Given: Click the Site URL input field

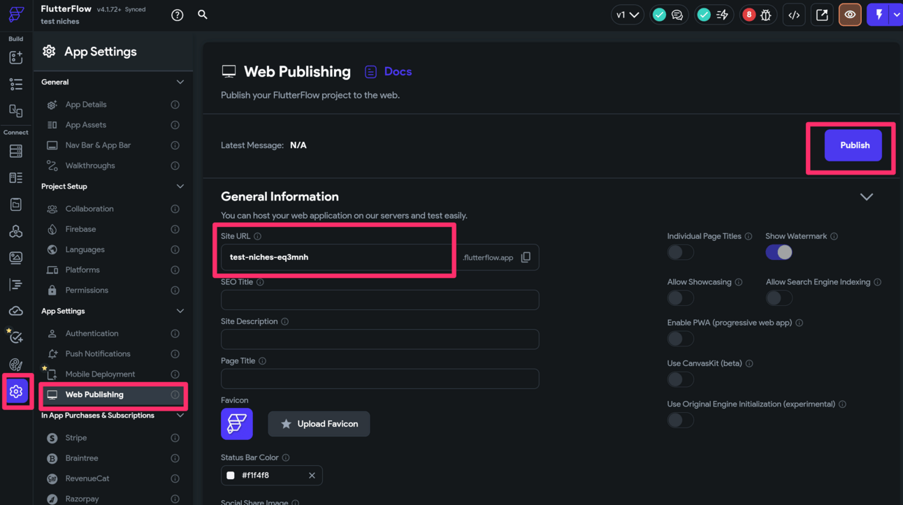Looking at the screenshot, I should click(x=338, y=257).
